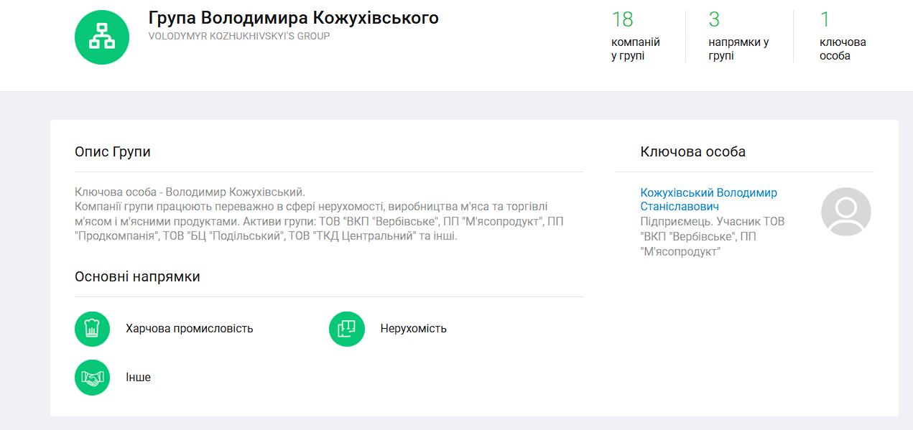
Task: Click the number 3 directions counter
Action: (714, 19)
